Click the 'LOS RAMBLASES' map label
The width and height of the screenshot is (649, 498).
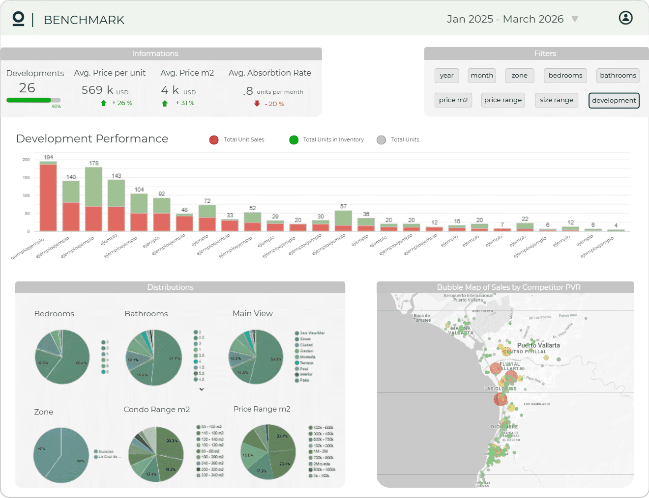point(537,404)
